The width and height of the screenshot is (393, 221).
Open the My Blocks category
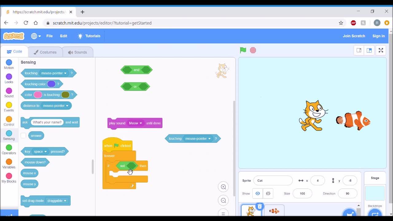(9, 178)
